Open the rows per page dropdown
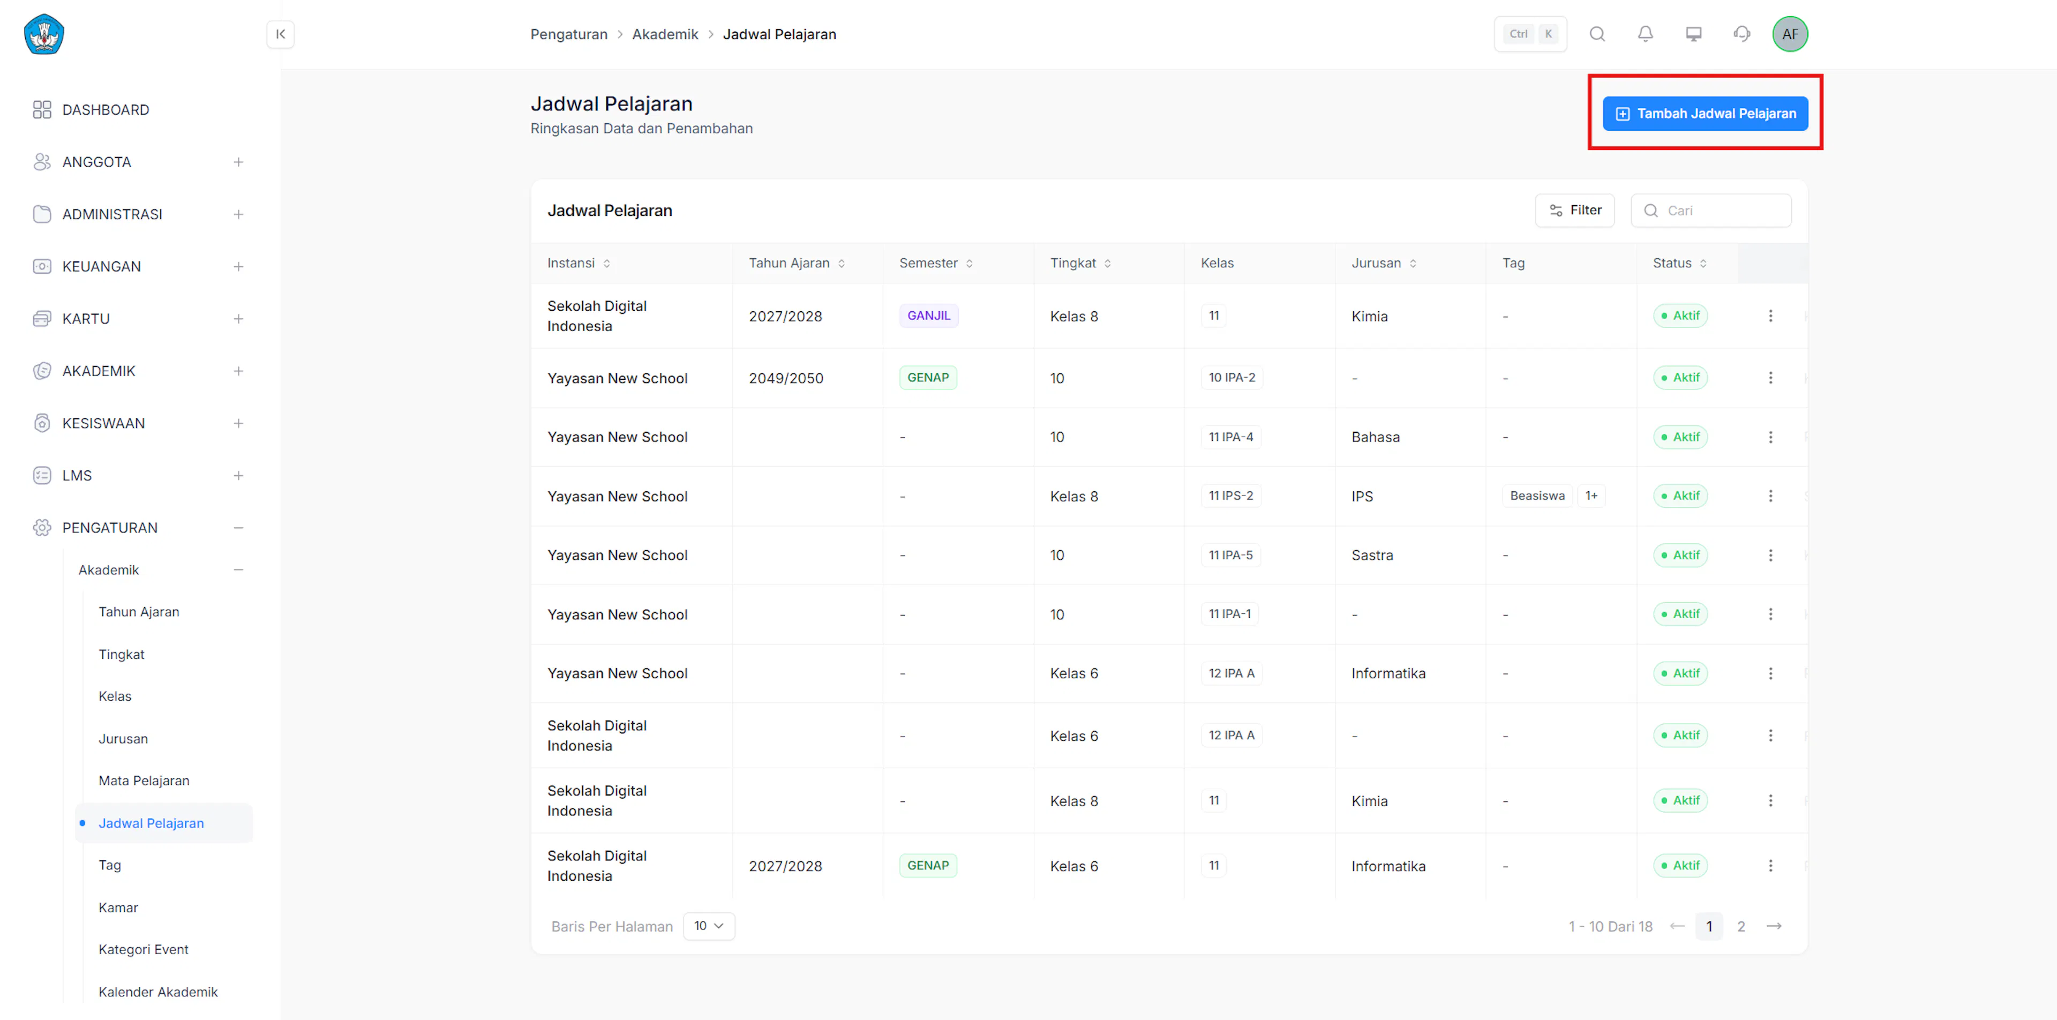This screenshot has width=2057, height=1020. 708,926
